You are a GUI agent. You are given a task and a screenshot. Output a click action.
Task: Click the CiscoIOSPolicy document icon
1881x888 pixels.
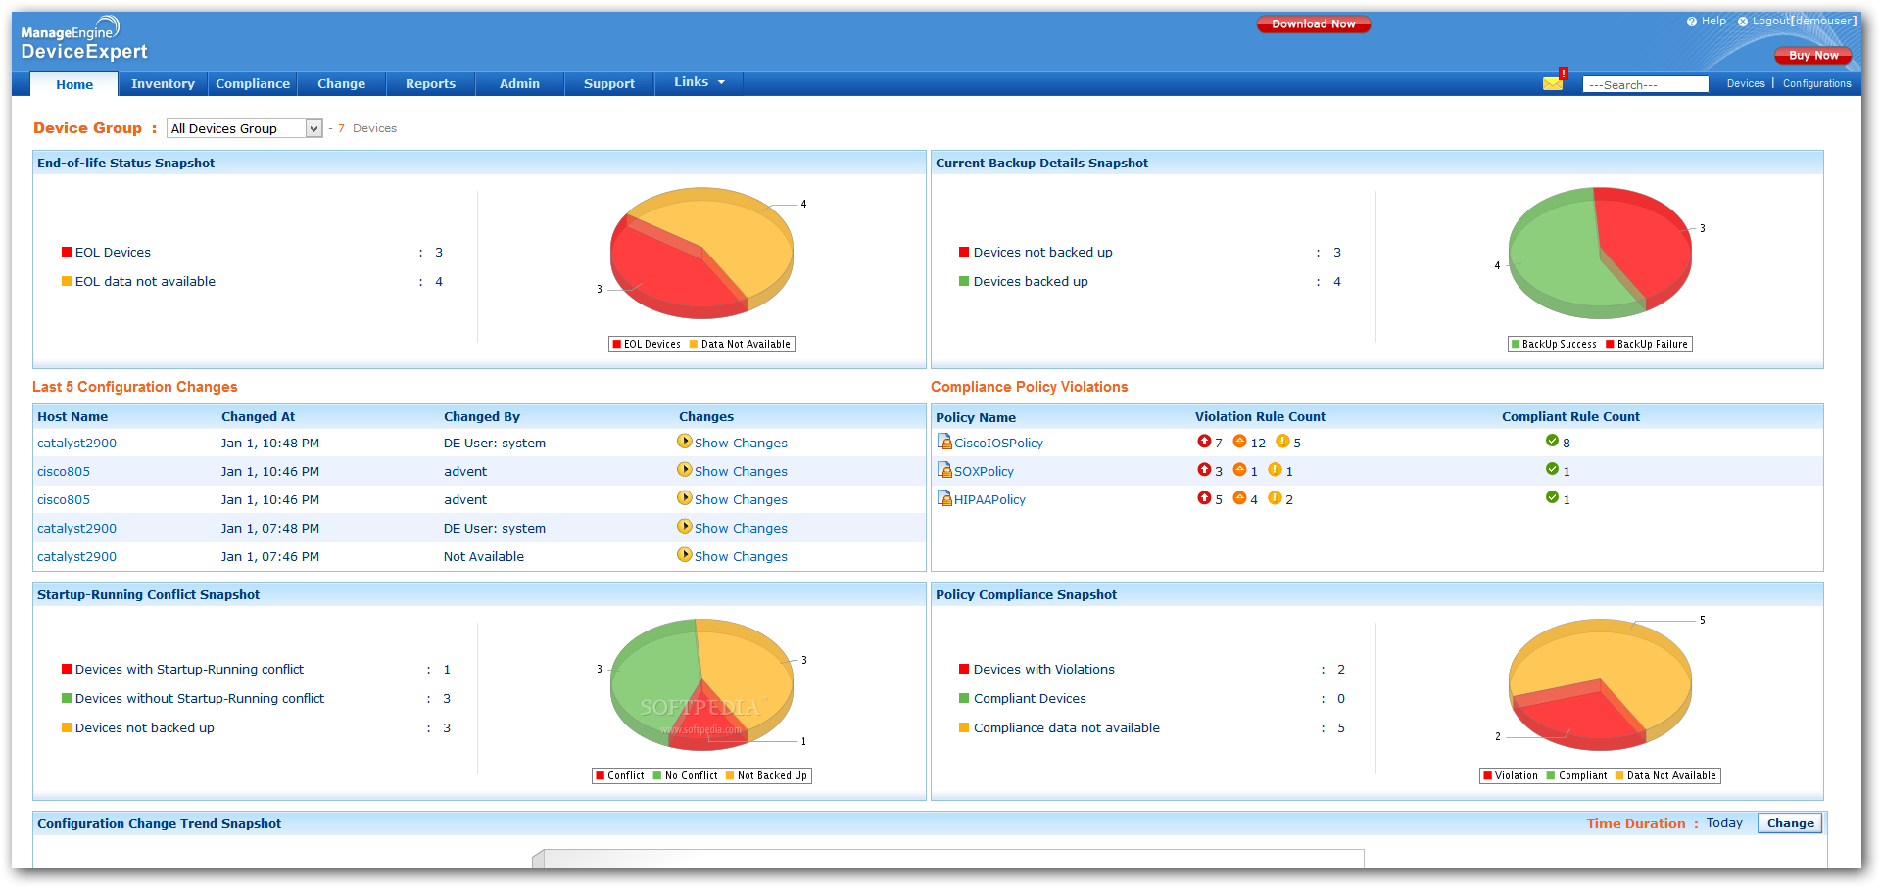coord(944,442)
